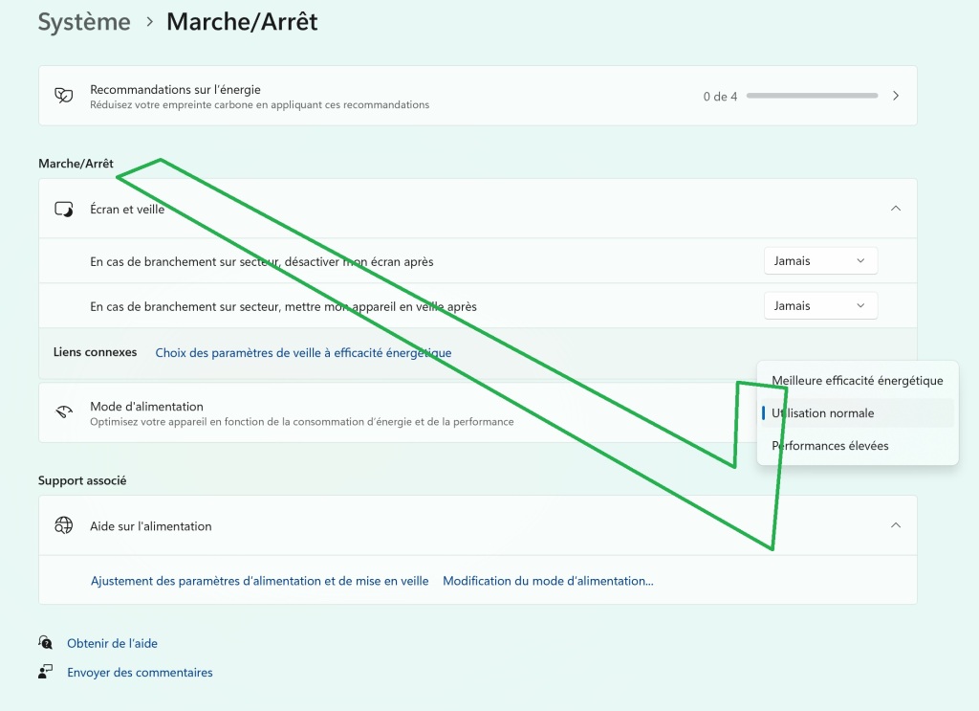Collapse the Aide sur l'alimentation section
Screen dimensions: 979x711
[896, 524]
